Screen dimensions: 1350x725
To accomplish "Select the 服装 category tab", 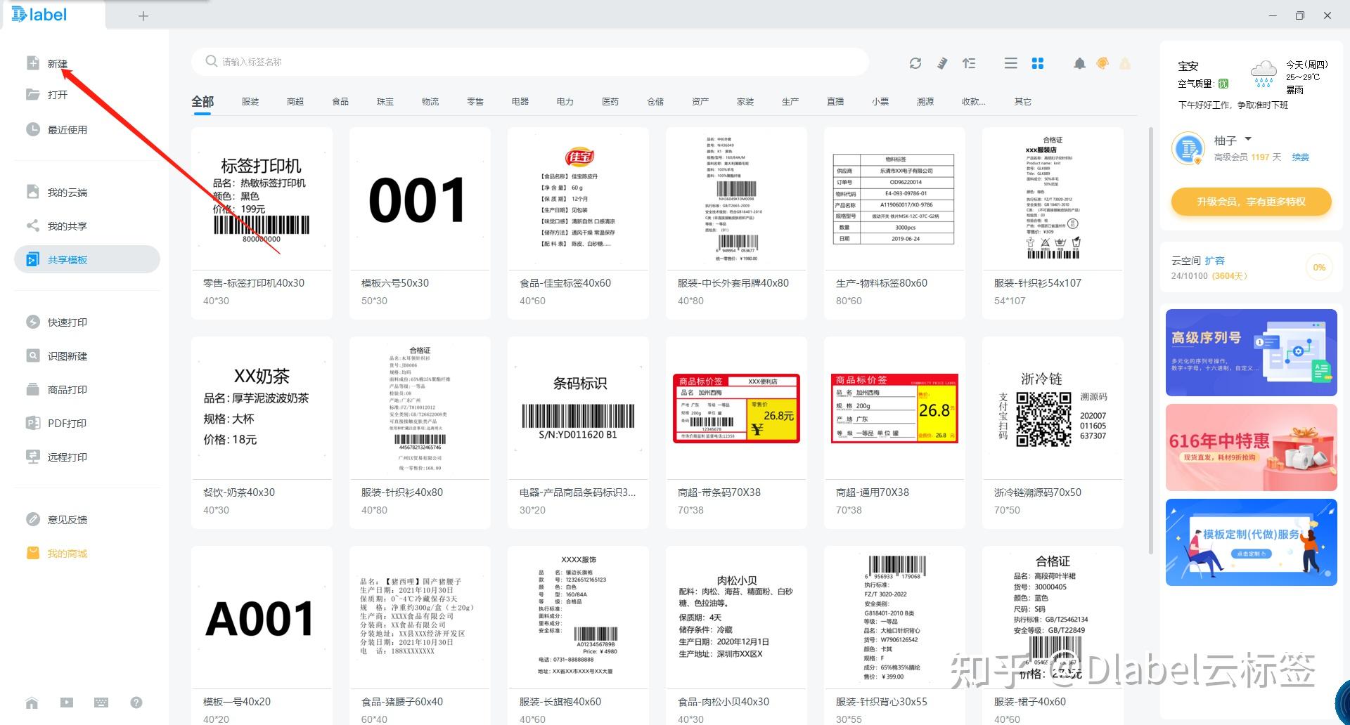I will click(250, 101).
